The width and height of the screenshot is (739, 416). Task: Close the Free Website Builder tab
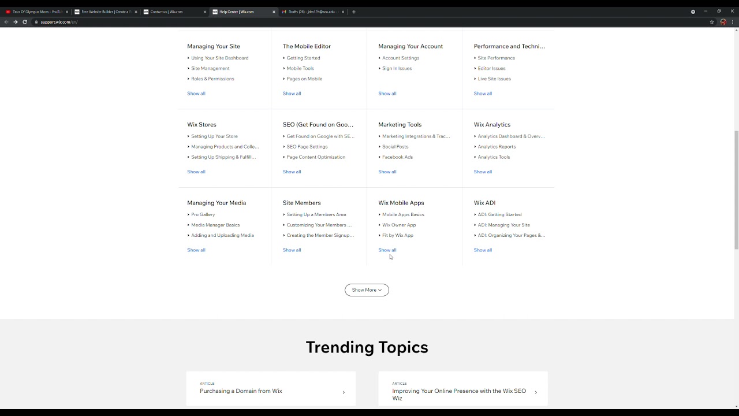[136, 12]
